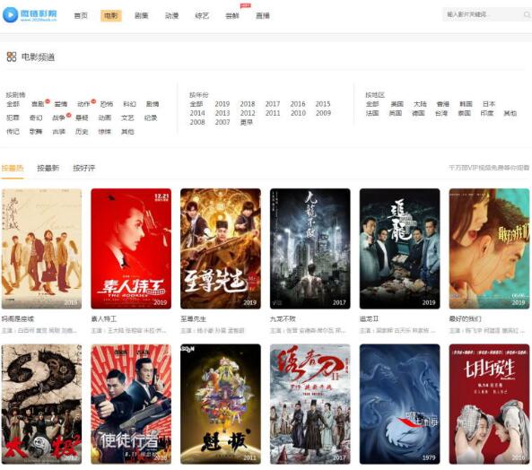Filter genre by 奇幻

coord(36,117)
